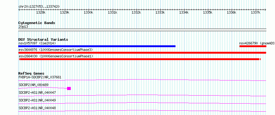Click the 1335k ruler position

click(x=208, y=13)
